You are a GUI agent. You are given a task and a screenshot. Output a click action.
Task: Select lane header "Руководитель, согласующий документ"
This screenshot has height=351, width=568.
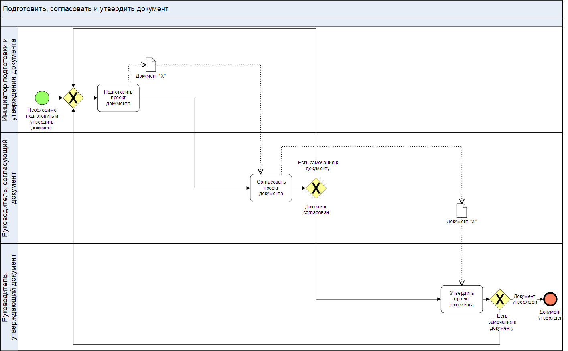click(x=9, y=188)
